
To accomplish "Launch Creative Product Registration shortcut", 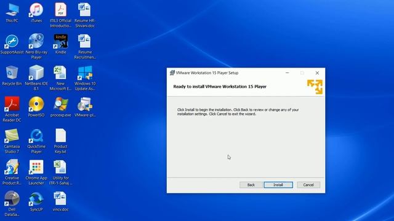I will (x=12, y=173).
